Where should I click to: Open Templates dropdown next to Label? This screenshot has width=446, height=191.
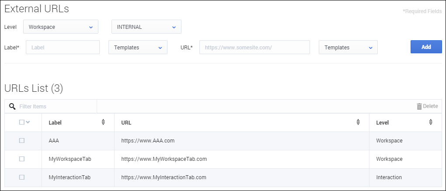click(x=138, y=47)
